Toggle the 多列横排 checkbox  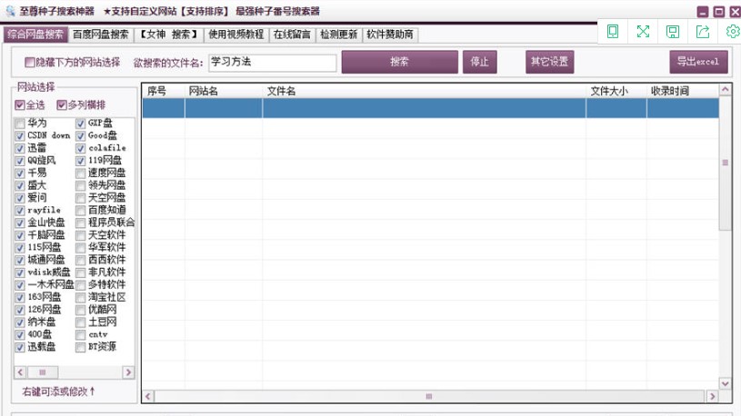coord(62,104)
